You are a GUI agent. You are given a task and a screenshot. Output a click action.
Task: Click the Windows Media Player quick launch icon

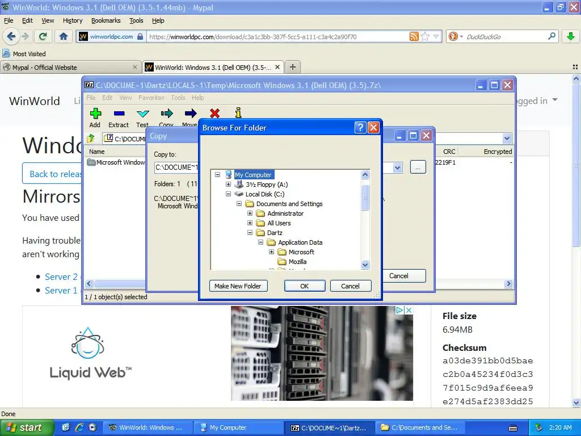point(92,427)
